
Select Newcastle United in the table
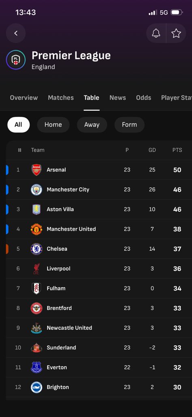99,328
